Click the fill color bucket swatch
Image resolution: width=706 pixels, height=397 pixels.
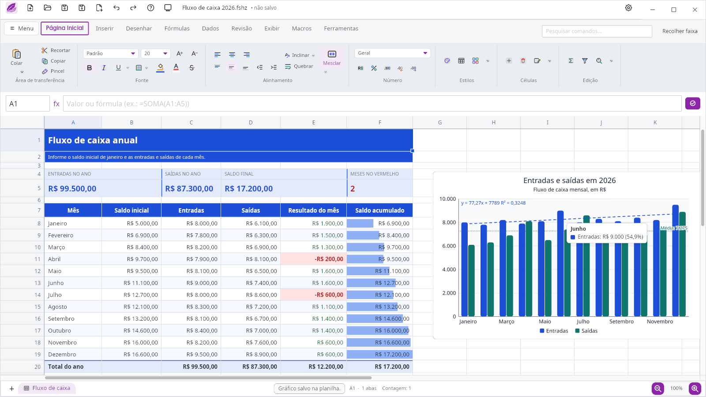160,68
